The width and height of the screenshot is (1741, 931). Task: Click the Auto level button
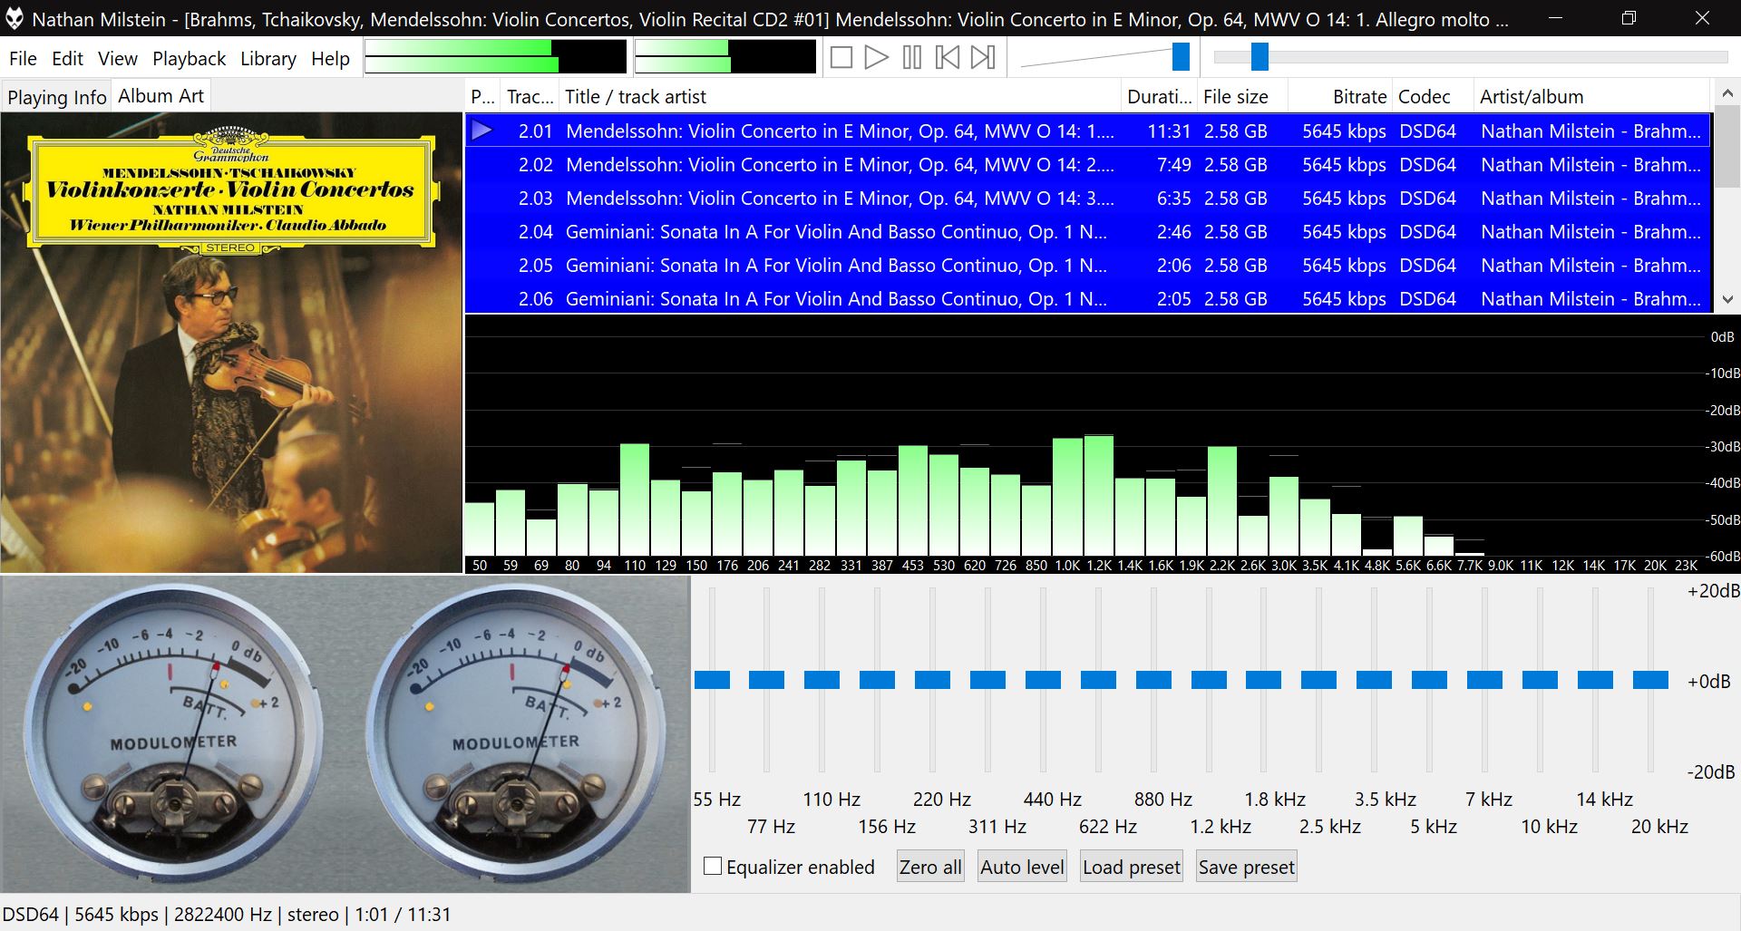point(1022,867)
